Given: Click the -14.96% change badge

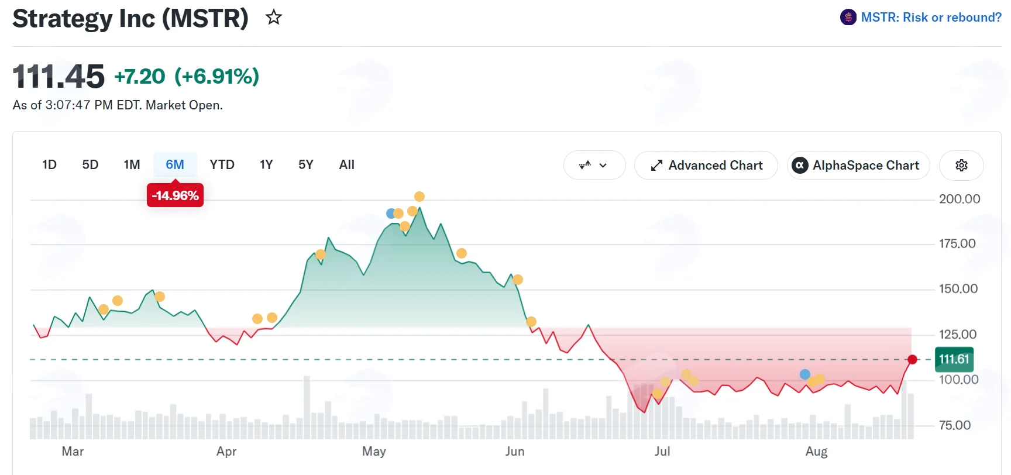Looking at the screenshot, I should coord(175,195).
